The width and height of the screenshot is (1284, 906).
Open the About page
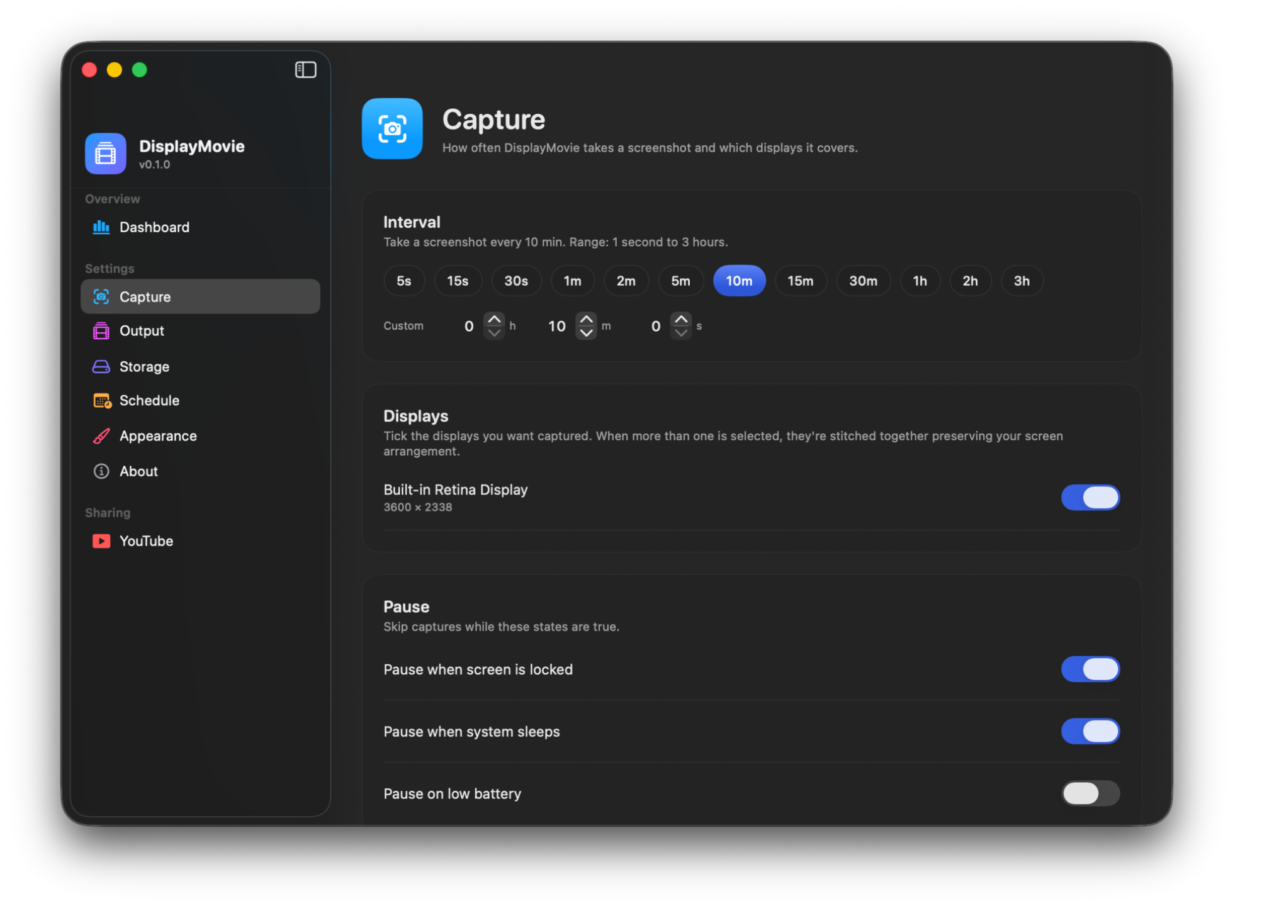[x=200, y=471]
